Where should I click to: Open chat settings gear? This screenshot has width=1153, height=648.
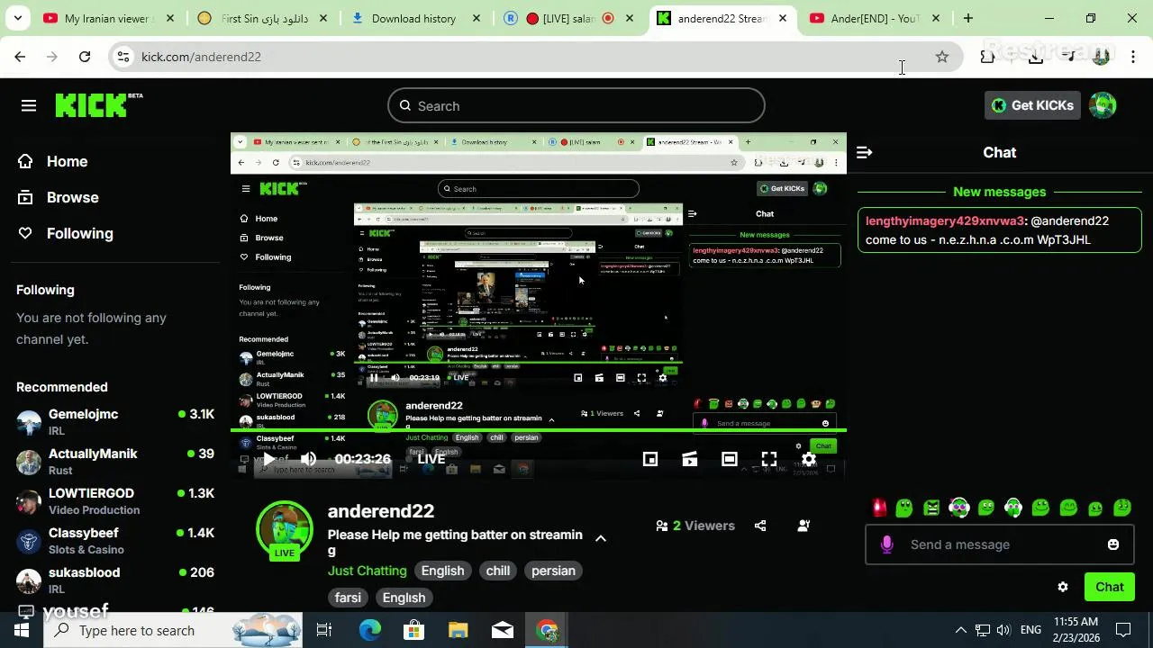(1063, 587)
